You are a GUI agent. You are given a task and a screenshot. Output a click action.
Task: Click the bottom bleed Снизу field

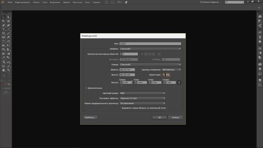click(142, 83)
